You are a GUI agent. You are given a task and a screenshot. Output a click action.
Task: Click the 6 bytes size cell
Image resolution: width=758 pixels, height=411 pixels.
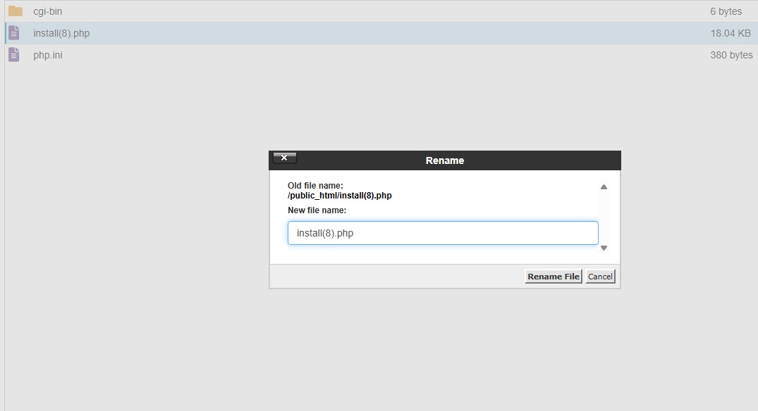pos(726,11)
